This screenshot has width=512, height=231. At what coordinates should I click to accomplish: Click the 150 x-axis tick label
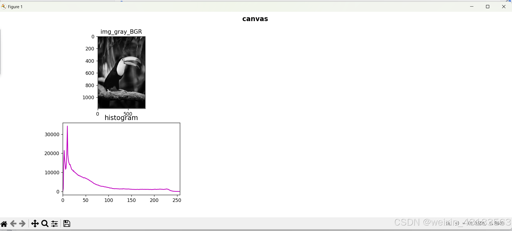click(131, 200)
